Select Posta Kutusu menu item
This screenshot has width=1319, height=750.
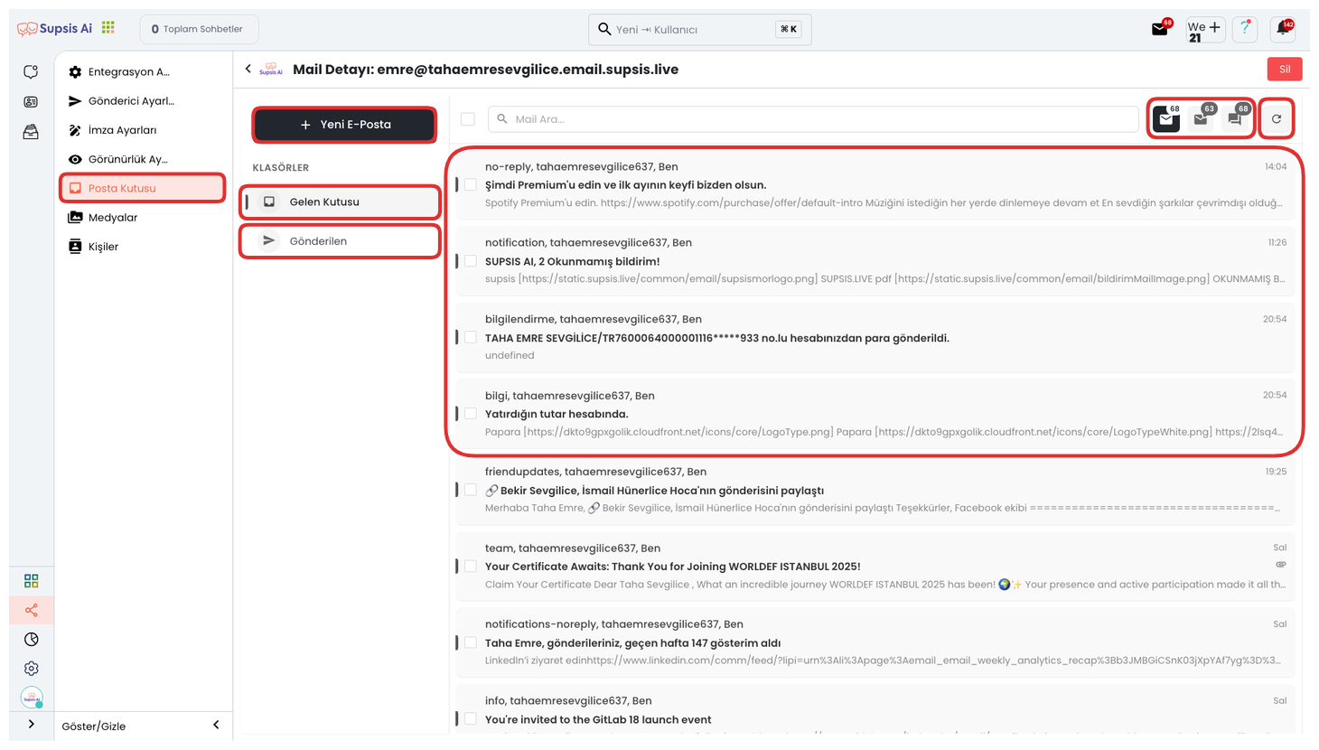143,188
